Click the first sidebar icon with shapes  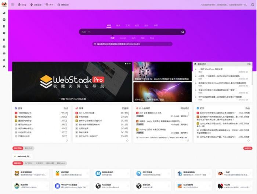pos(4,13)
